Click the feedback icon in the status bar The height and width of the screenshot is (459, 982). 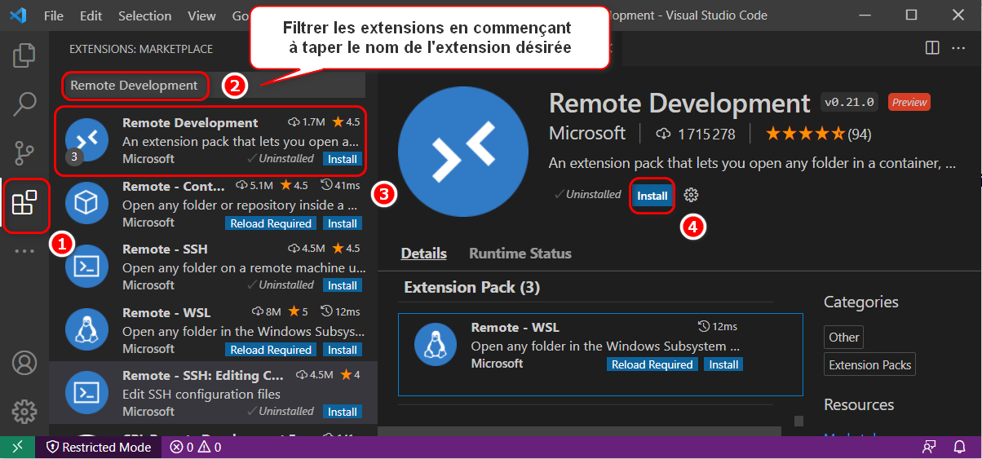[x=929, y=447]
